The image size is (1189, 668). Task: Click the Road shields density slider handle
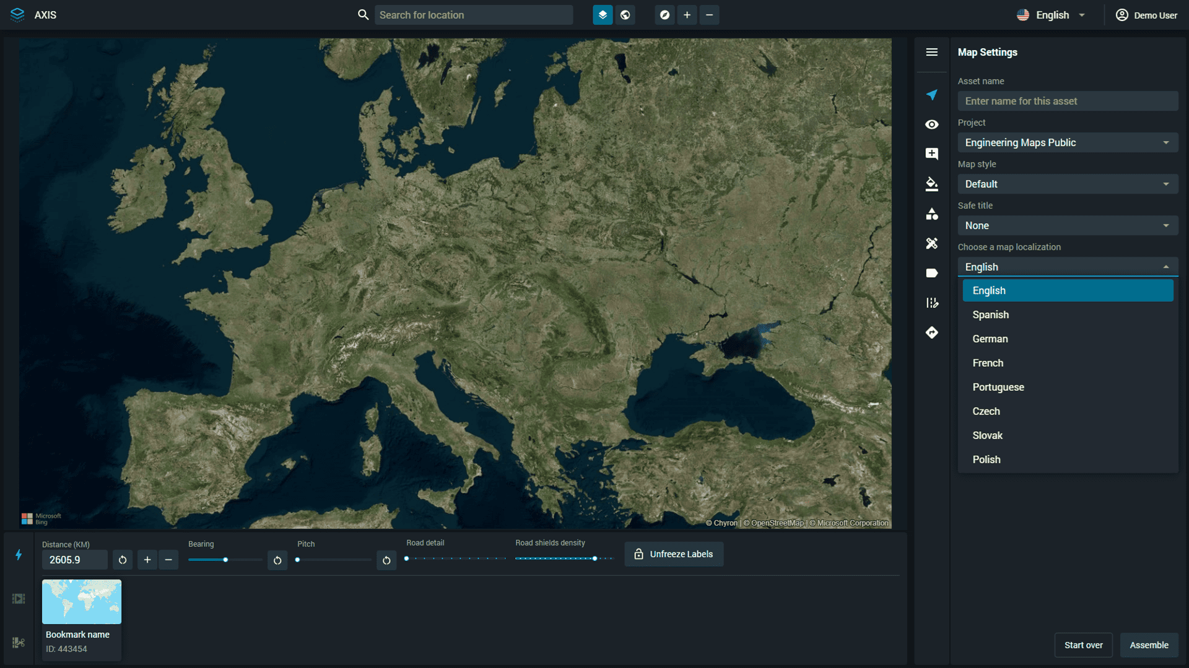(x=594, y=559)
